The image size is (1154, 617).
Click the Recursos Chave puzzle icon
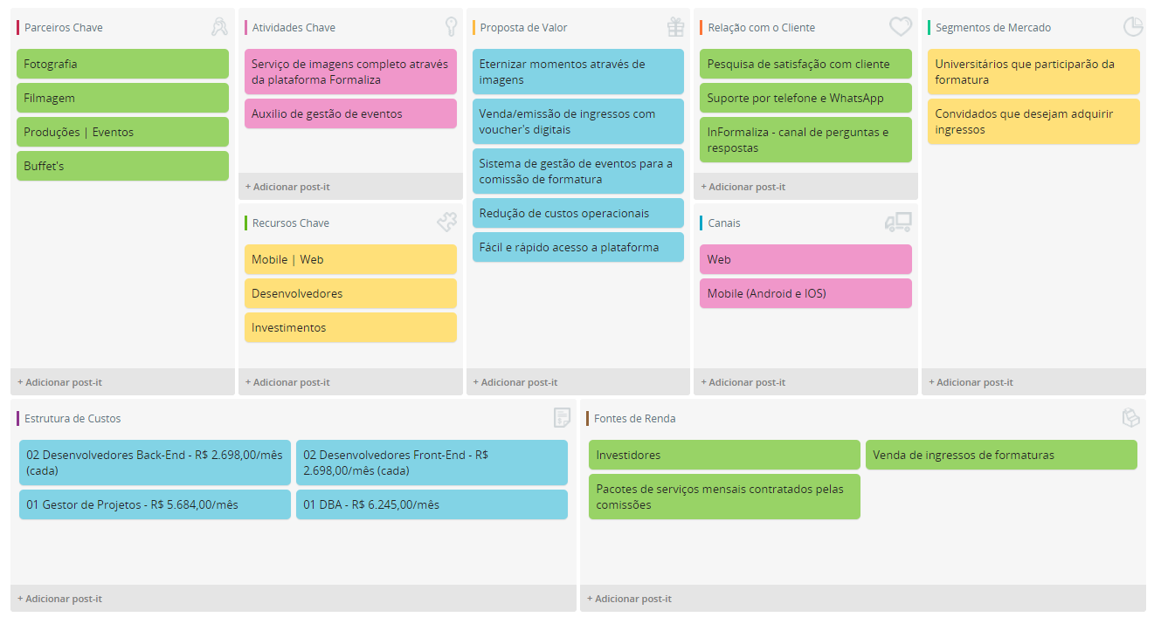(446, 223)
